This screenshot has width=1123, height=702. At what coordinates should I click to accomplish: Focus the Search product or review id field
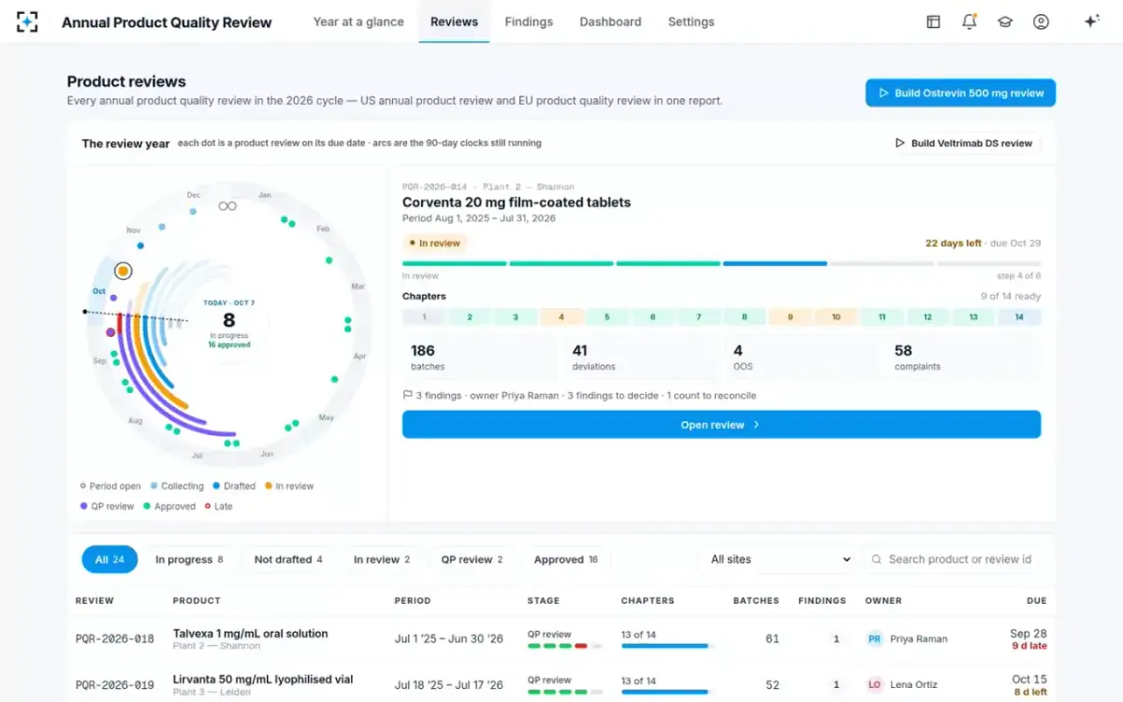click(955, 560)
